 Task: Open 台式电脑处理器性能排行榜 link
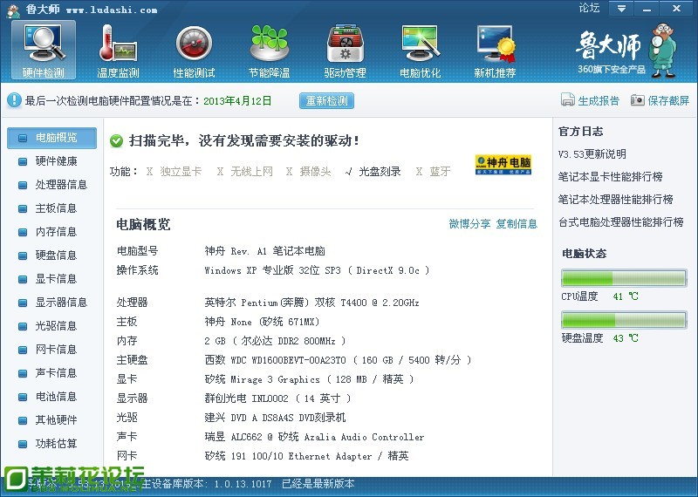621,222
